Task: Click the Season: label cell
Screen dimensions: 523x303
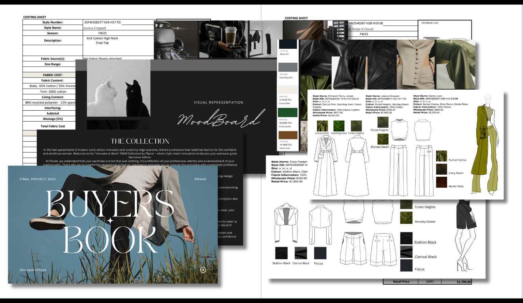Action: point(53,33)
